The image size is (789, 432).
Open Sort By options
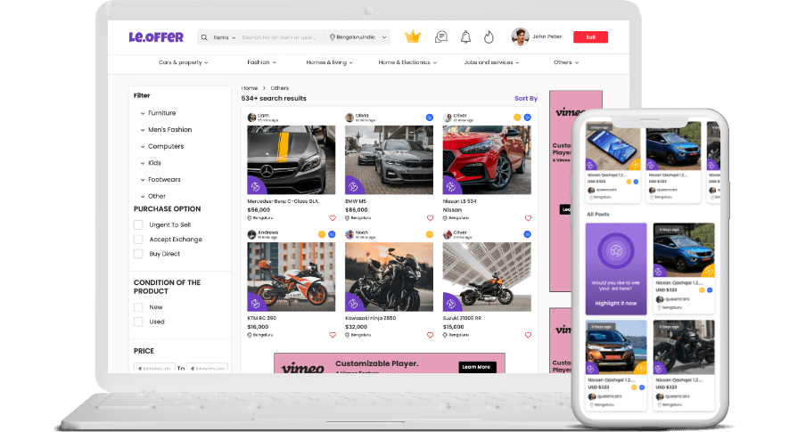pyautogui.click(x=526, y=99)
